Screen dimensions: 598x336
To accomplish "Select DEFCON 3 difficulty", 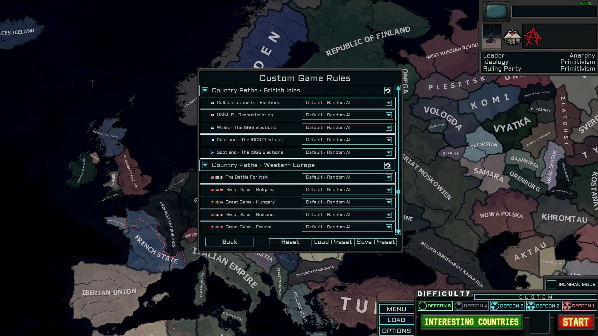I will click(507, 306).
